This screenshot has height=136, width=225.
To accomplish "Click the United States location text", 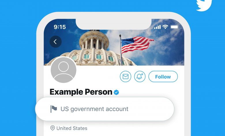I will (72, 128).
